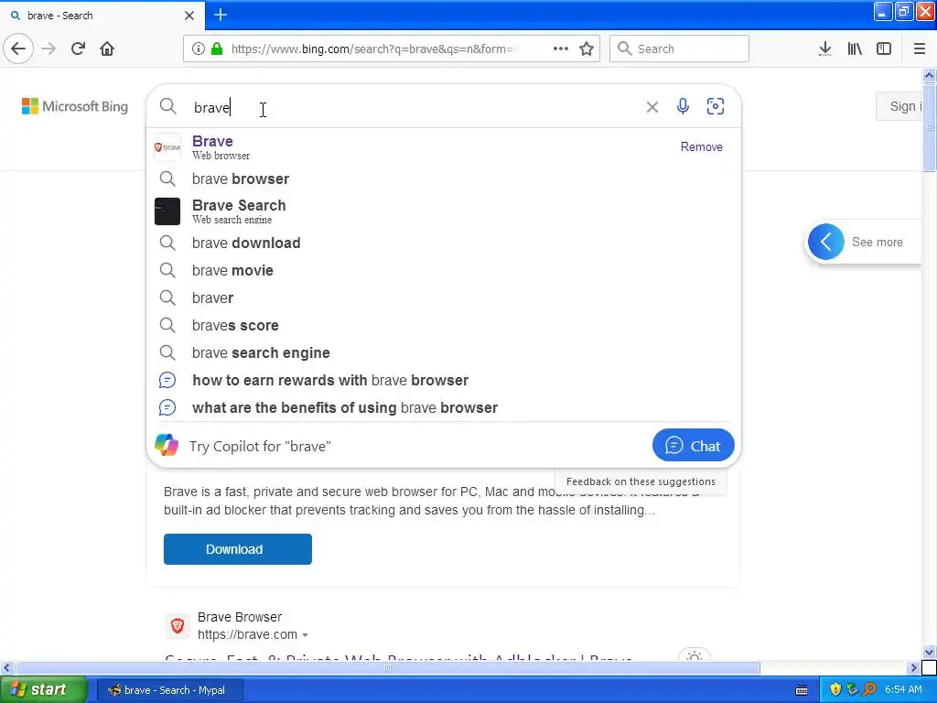Image resolution: width=937 pixels, height=703 pixels.
Task: Click the Brave Browser favicon in results
Action: [177, 626]
